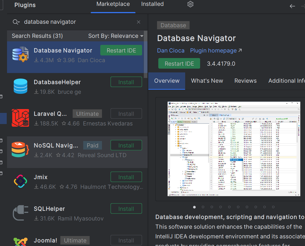Click the DatabaseHelper plugin icon
305x246 pixels.
[x=21, y=86]
